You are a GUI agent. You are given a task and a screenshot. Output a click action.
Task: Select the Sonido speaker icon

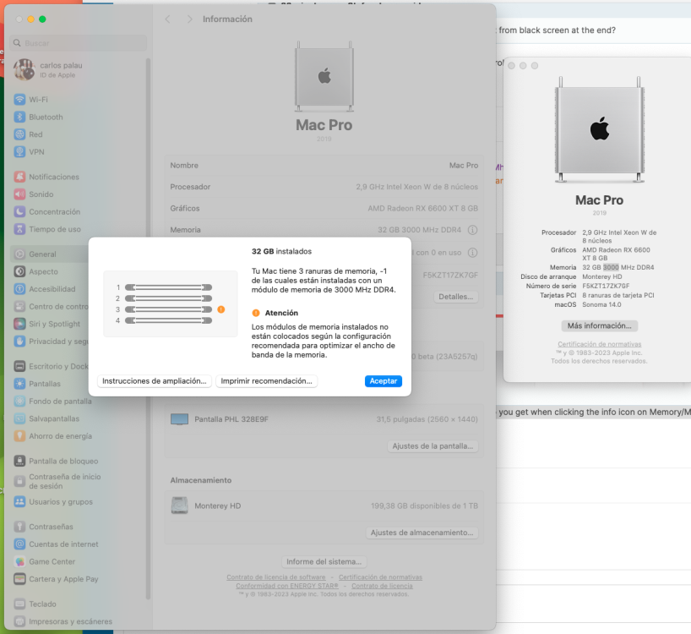coord(19,194)
